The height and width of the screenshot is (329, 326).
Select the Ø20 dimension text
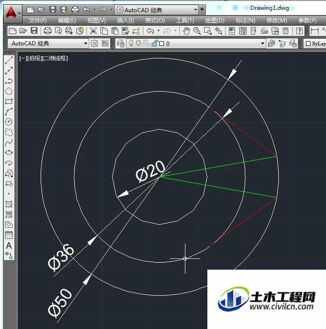(150, 171)
